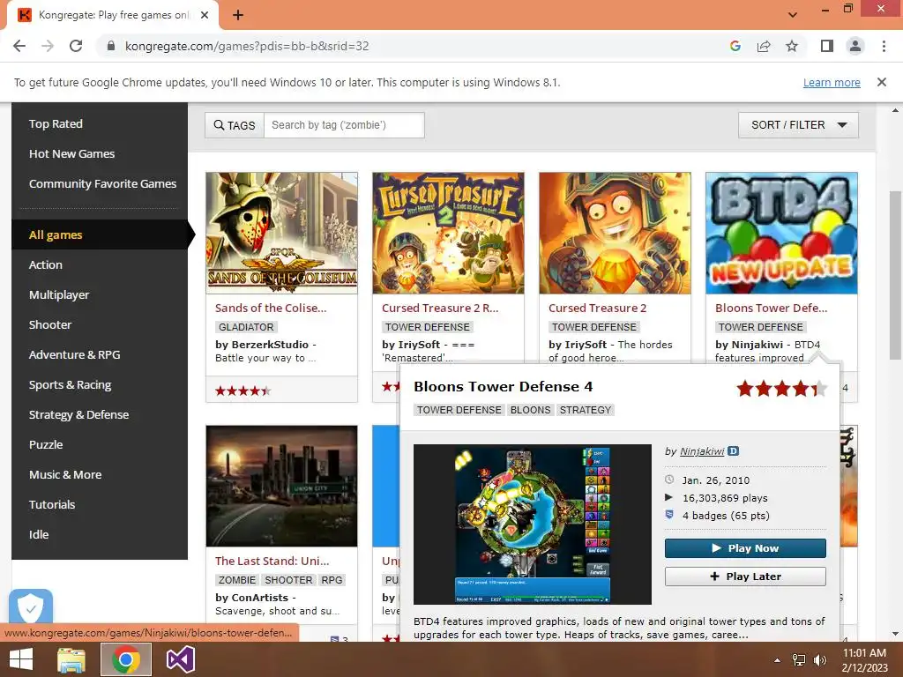Click the ZOMBIE tag on Last Stand
This screenshot has width=903, height=677.
point(237,580)
